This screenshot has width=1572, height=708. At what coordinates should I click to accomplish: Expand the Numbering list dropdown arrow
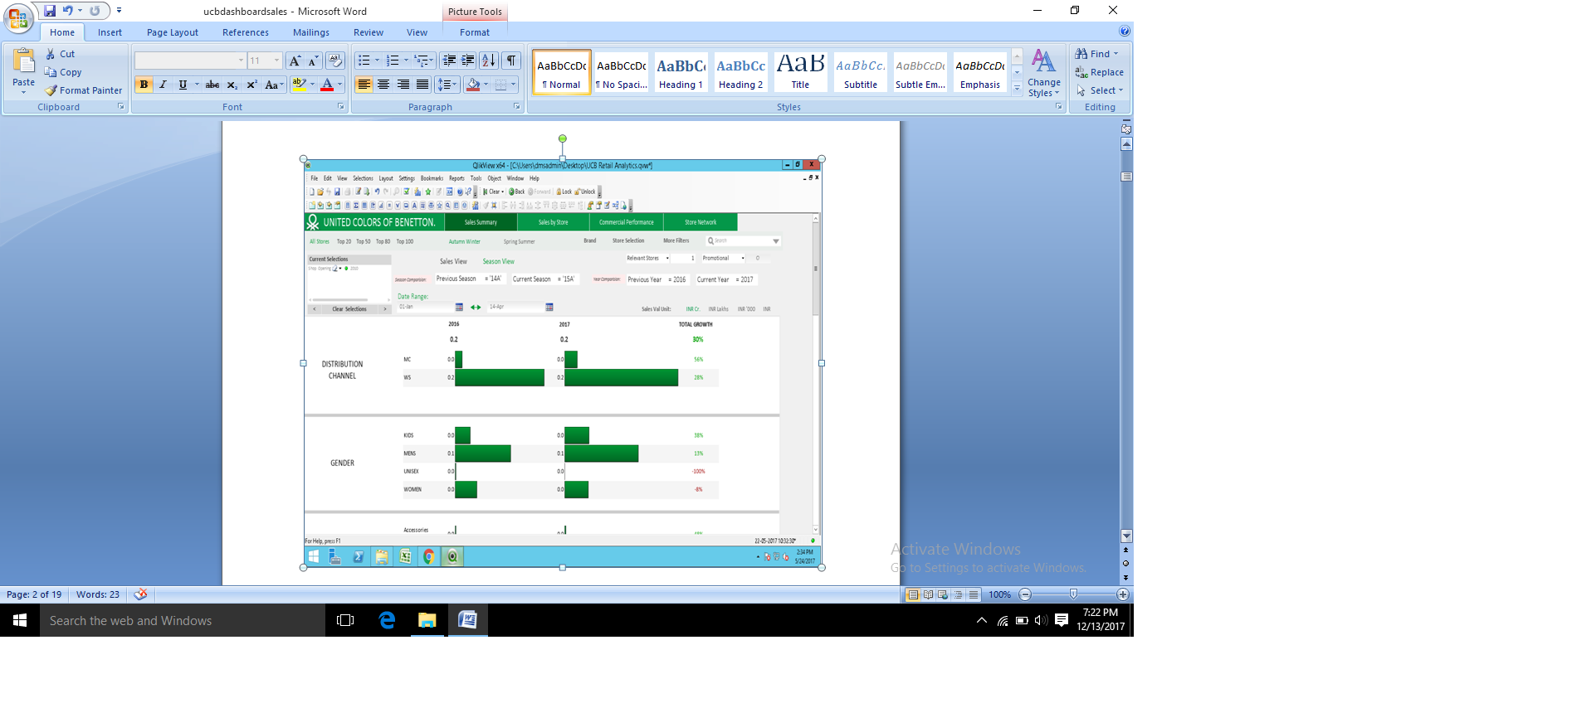click(406, 61)
